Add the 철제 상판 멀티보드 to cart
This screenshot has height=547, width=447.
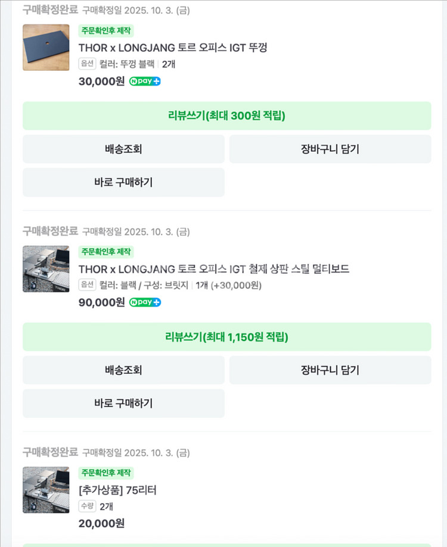click(330, 370)
